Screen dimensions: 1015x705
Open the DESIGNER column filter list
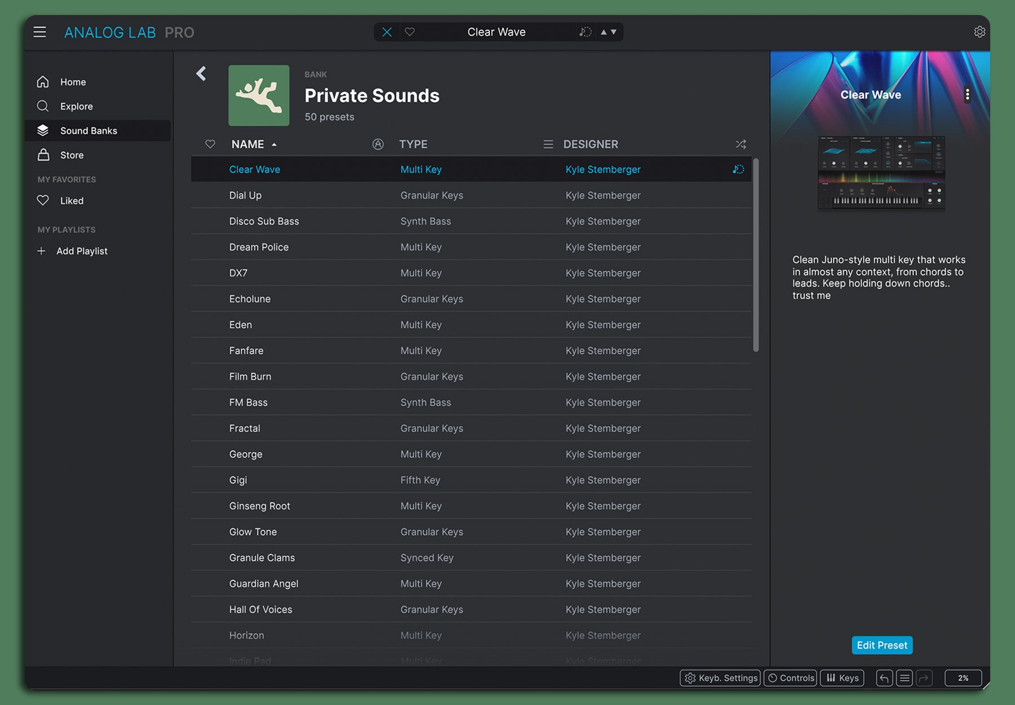[x=548, y=144]
